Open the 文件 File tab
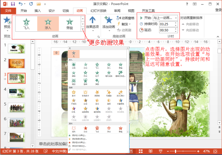The height and width of the screenshot is (155, 222). [x=8, y=11]
